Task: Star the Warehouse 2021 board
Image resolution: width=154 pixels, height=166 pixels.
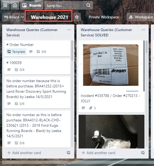Action: tap(77, 17)
